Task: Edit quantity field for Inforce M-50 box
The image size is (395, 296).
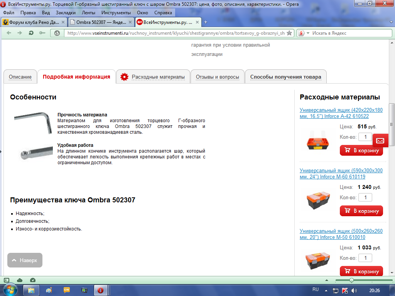Action: tap(365, 258)
